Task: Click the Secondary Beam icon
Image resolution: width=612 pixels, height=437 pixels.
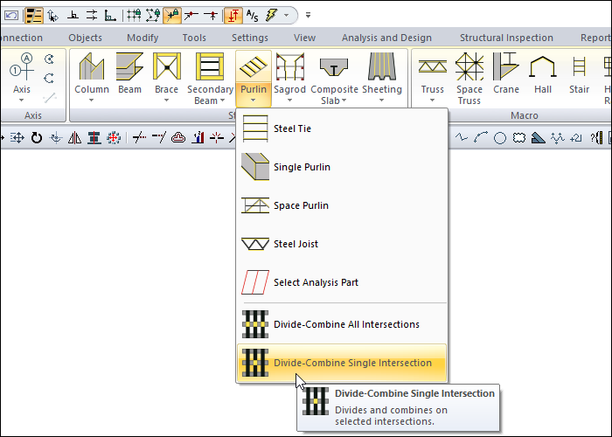Action: pos(210,66)
